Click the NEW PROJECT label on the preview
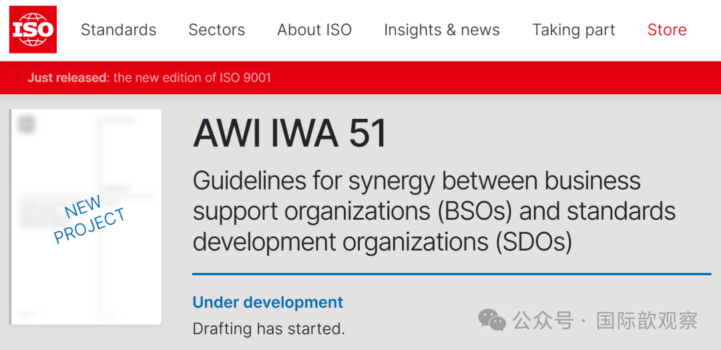Viewport: 721px width, 350px height. point(89,220)
